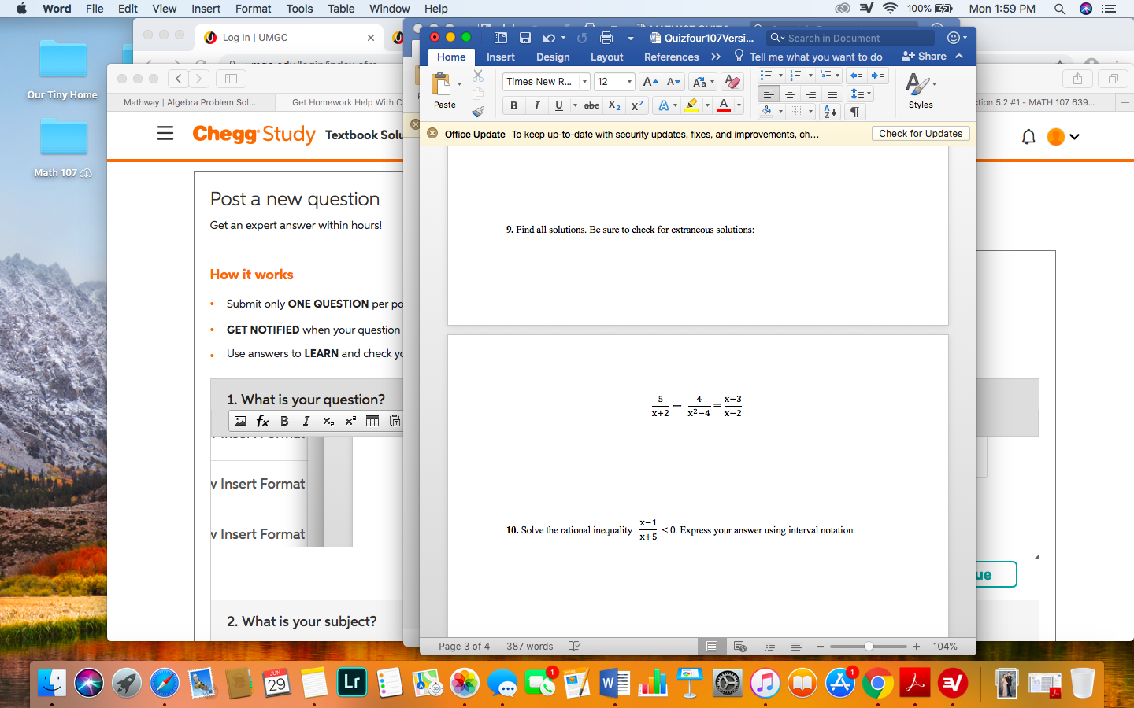Toggle underline formatting
This screenshot has height=708, width=1134.
coord(558,105)
